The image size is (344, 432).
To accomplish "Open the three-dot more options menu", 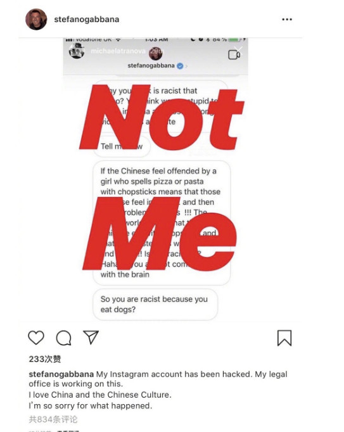I will [287, 19].
